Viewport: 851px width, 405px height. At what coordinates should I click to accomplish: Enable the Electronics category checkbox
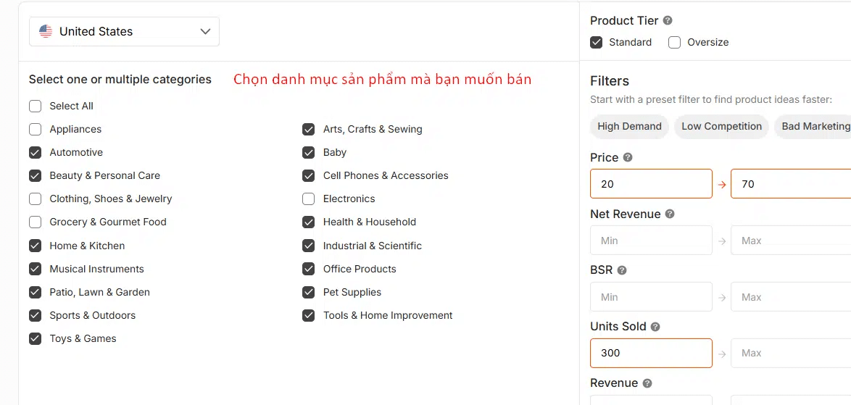point(309,199)
